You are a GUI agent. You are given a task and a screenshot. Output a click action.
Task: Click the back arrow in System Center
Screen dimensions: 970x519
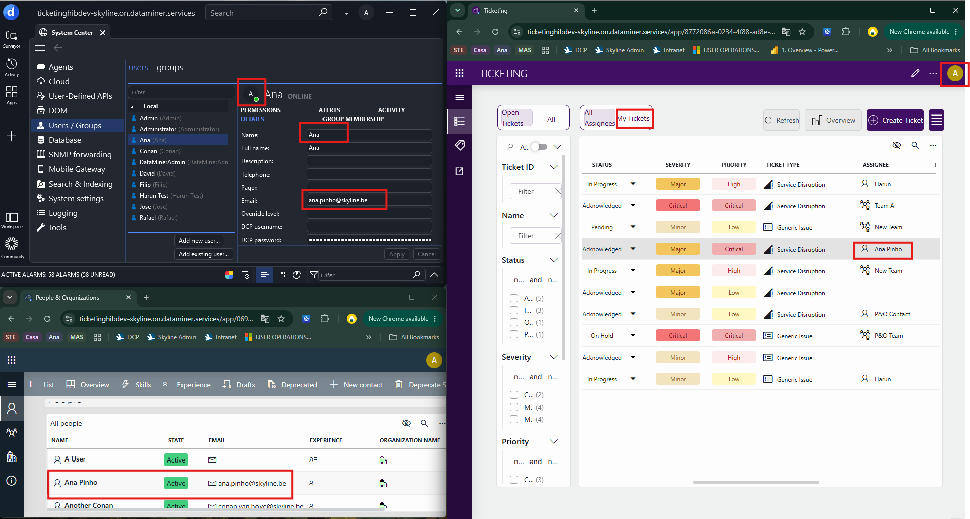click(58, 48)
